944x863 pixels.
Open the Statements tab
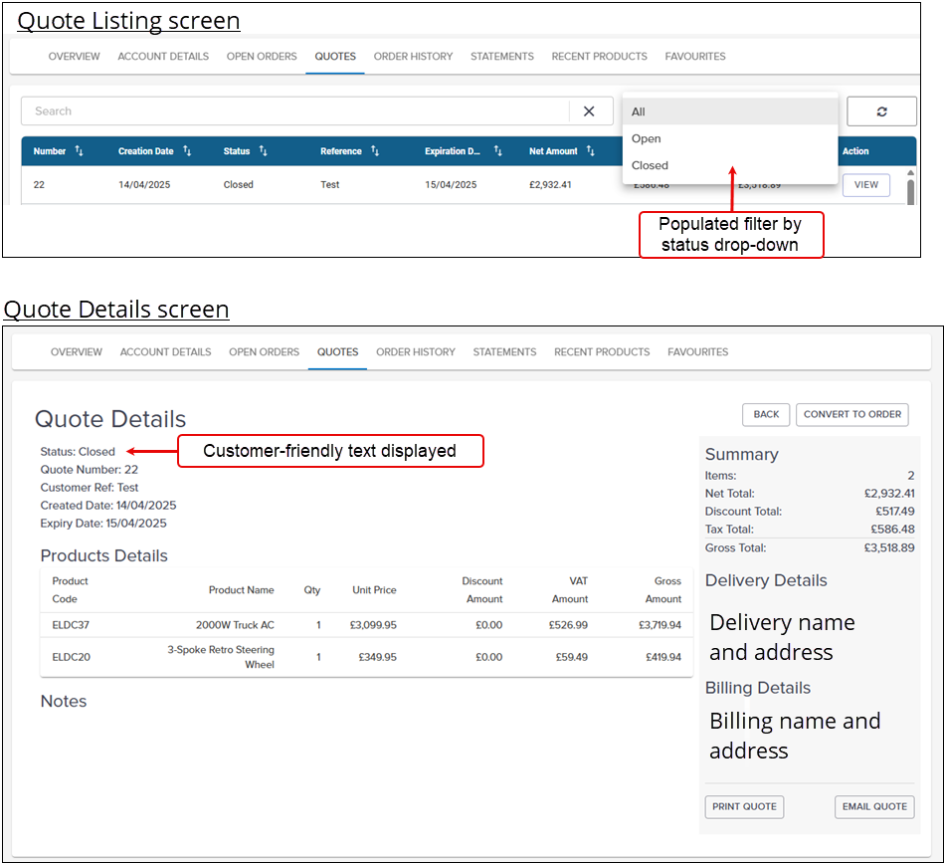click(x=502, y=57)
